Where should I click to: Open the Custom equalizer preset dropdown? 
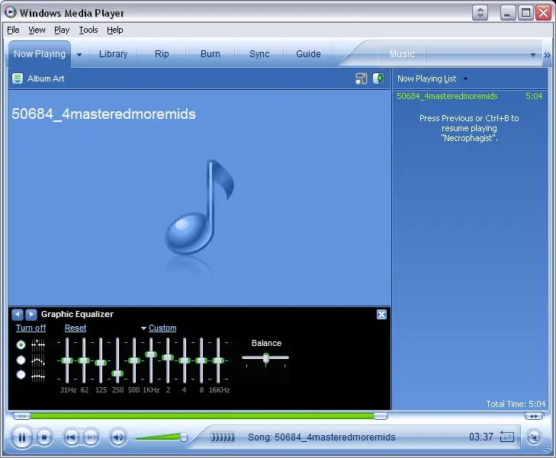(159, 328)
